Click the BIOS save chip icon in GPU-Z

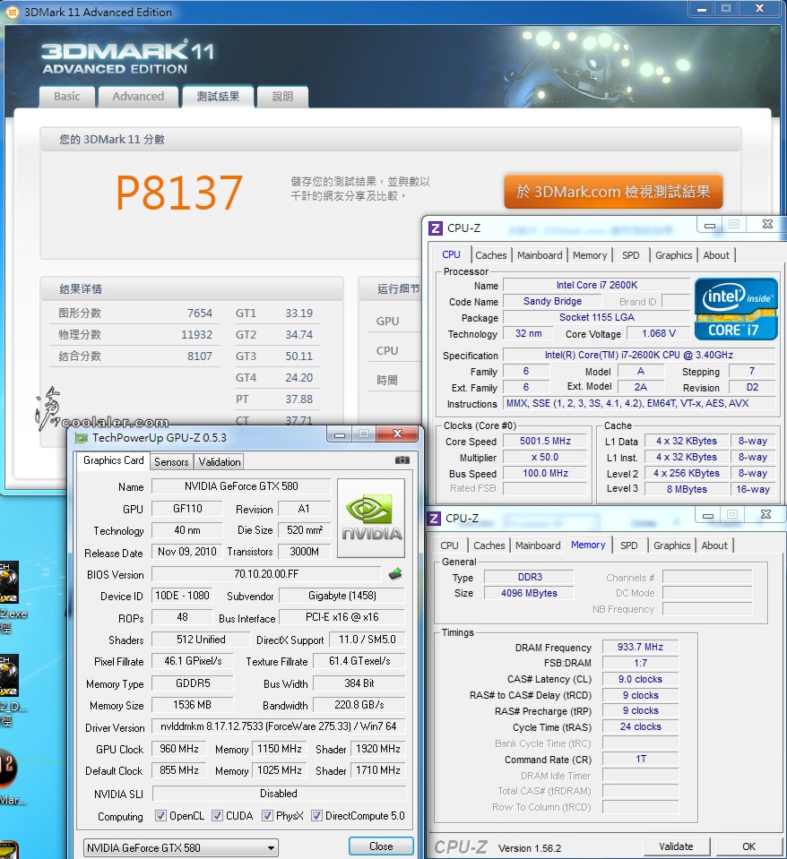tap(395, 574)
